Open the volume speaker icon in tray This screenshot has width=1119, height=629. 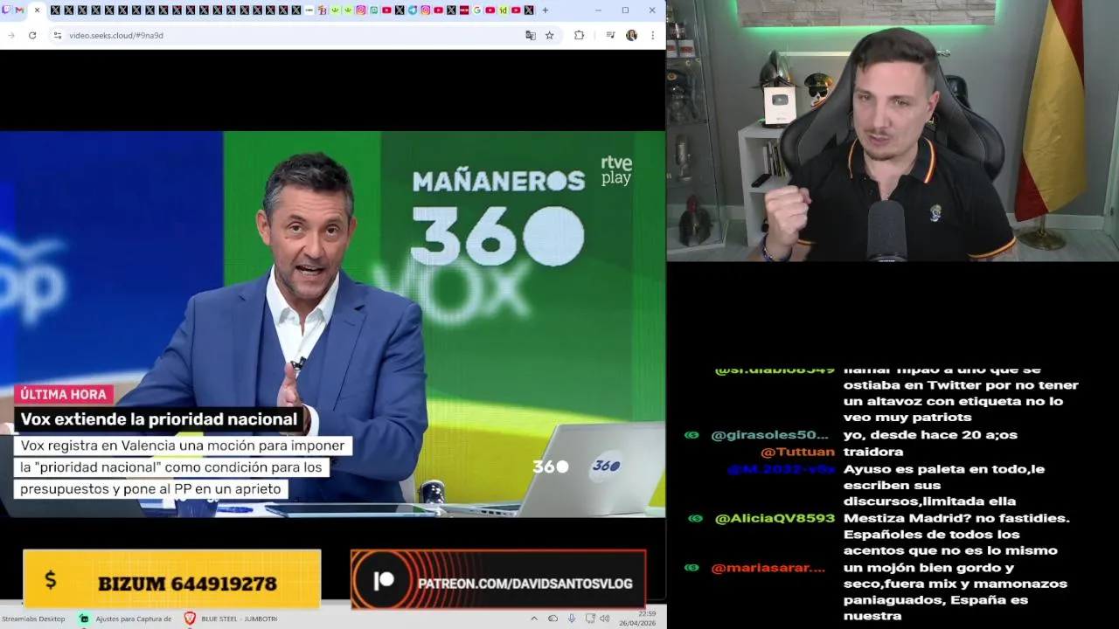604,619
